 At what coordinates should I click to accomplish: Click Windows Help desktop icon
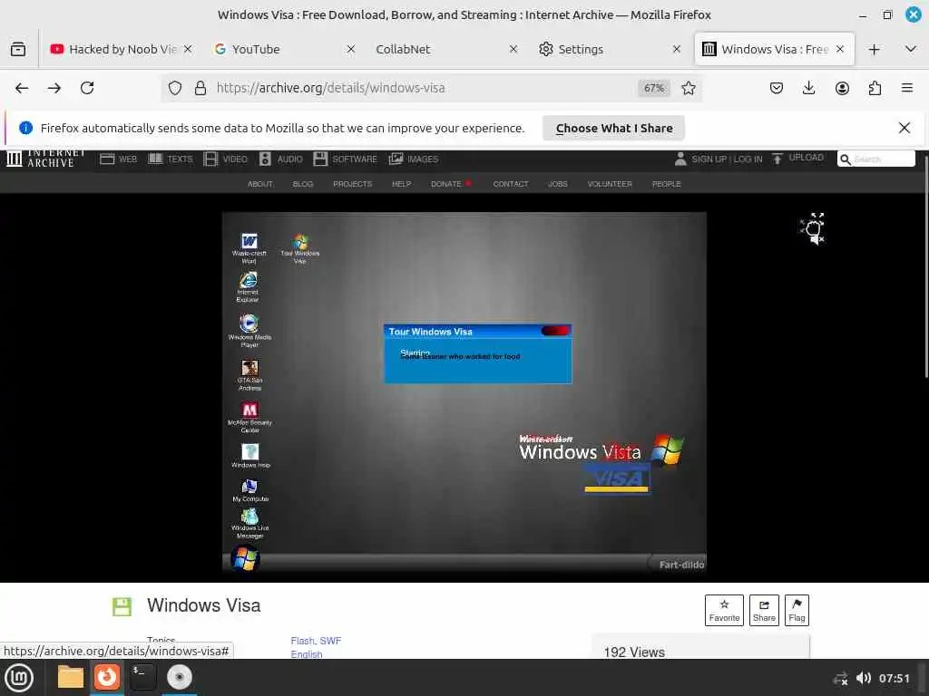tap(250, 455)
